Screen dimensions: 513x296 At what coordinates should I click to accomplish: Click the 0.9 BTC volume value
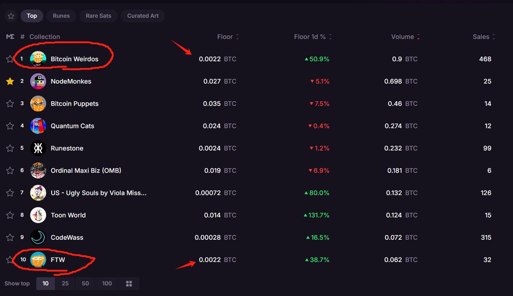tap(404, 59)
